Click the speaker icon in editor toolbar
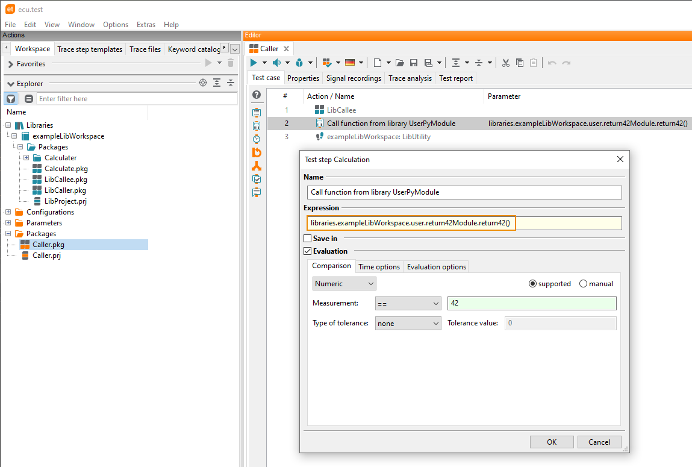Viewport: 692px width, 467px height. (276, 63)
